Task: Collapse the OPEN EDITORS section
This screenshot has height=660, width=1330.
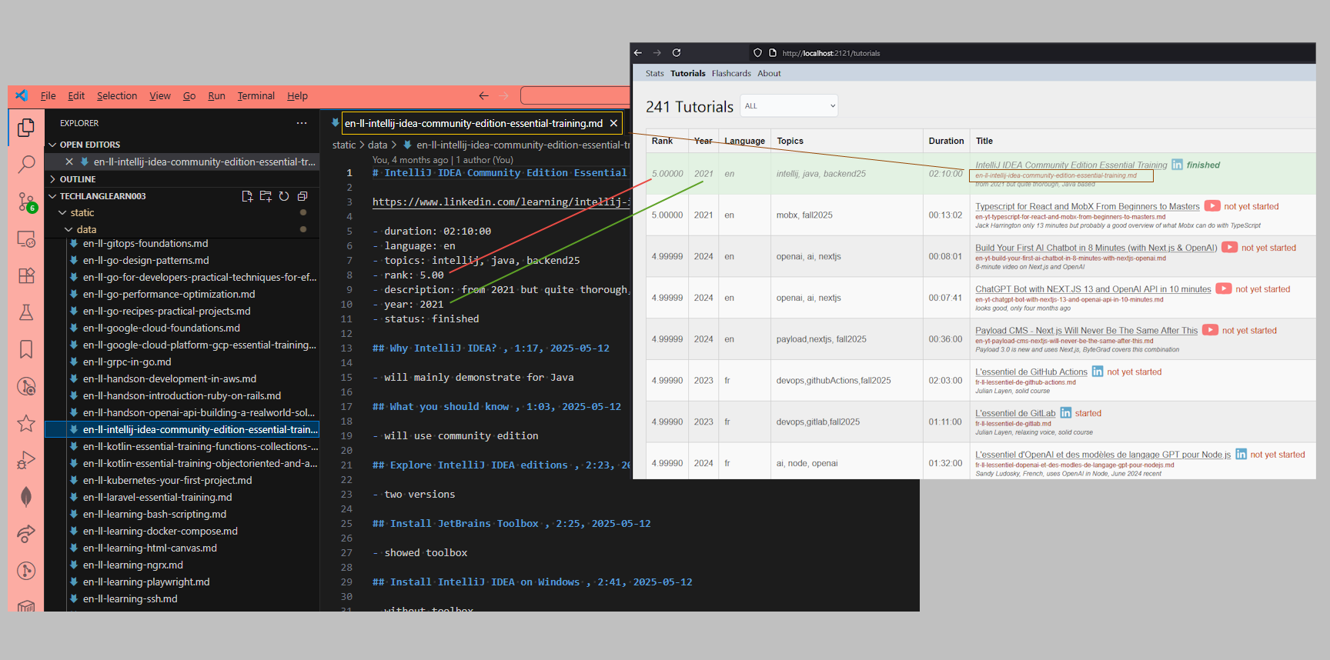Action: (x=53, y=145)
